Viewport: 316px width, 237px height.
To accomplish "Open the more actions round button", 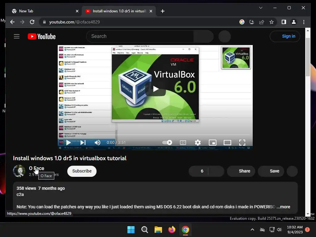I will [x=292, y=171].
